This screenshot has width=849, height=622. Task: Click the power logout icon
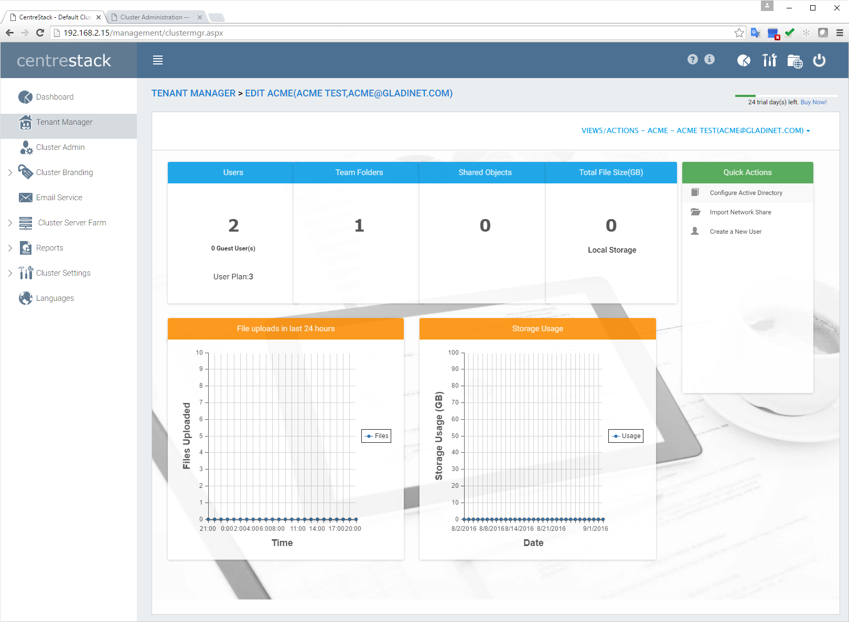tap(819, 60)
